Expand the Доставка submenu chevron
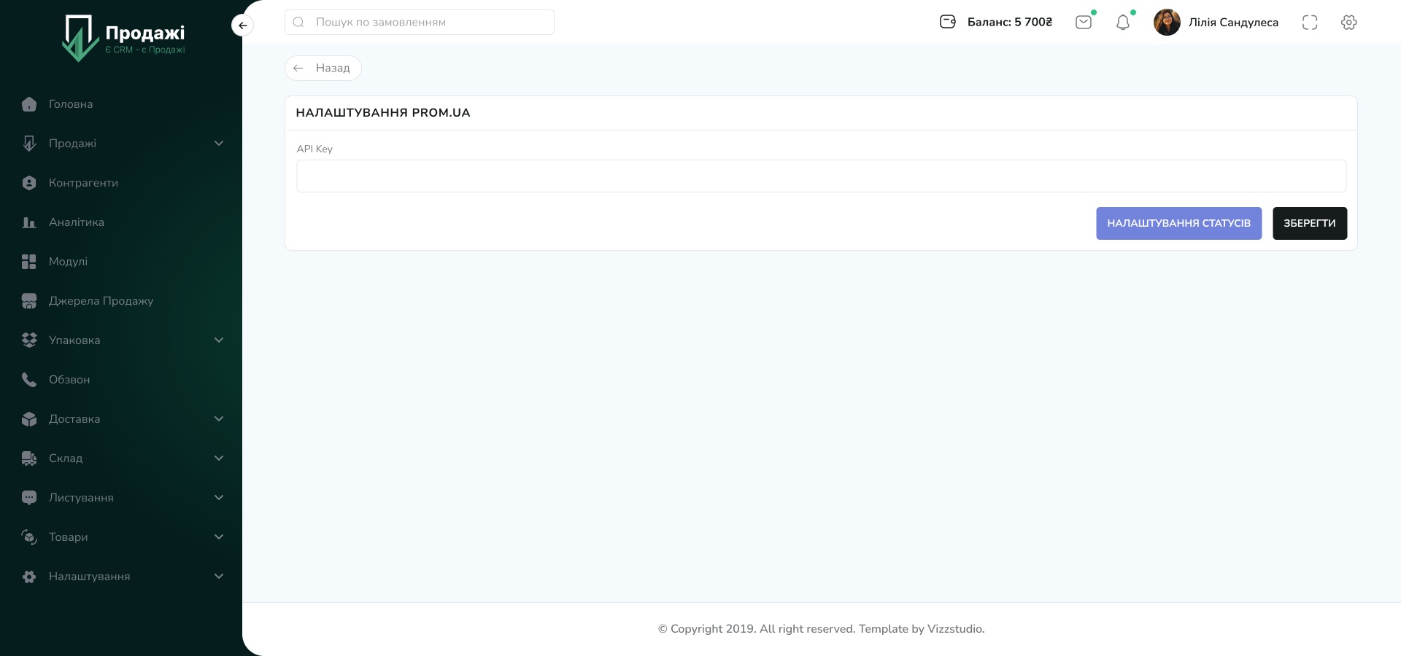This screenshot has height=656, width=1401. (219, 419)
